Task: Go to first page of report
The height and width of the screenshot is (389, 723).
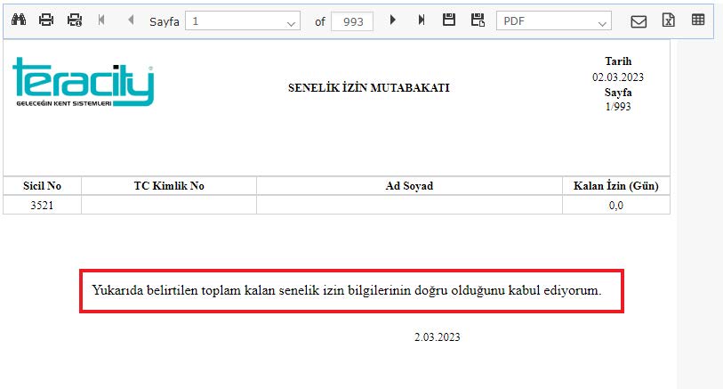Action: [x=101, y=20]
